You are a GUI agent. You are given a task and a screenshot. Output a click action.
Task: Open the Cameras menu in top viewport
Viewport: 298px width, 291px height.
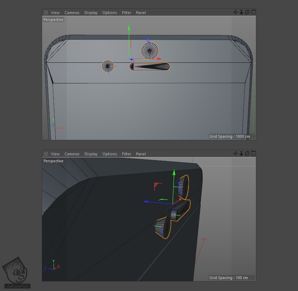tap(72, 13)
